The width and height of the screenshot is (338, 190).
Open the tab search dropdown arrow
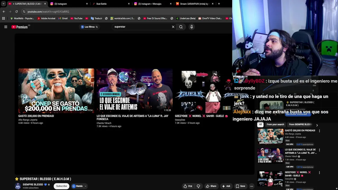pyautogui.click(x=3, y=4)
